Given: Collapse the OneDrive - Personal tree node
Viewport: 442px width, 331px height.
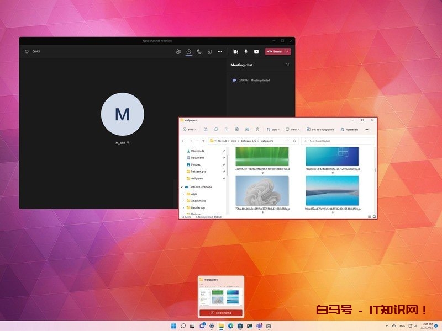Looking at the screenshot, I should coord(182,187).
